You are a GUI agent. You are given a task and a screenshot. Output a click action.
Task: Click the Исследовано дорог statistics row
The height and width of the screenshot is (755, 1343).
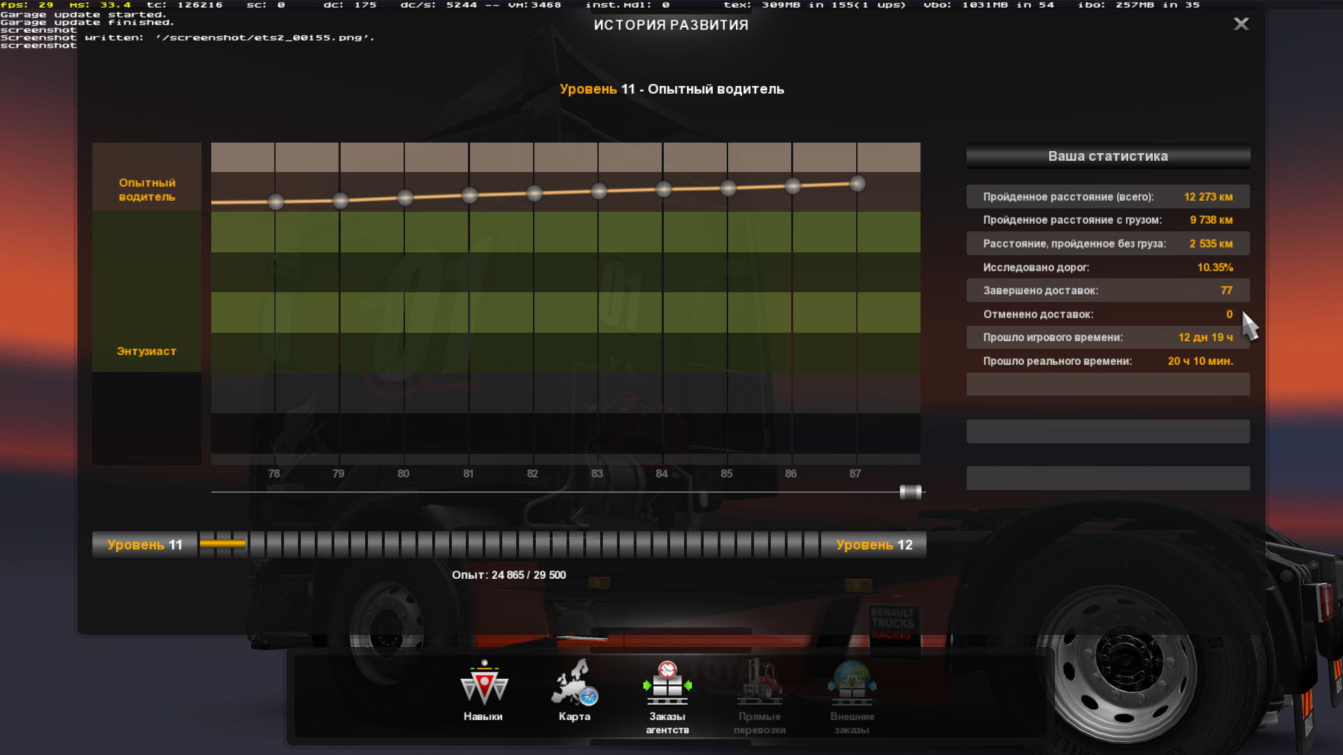click(x=1108, y=267)
